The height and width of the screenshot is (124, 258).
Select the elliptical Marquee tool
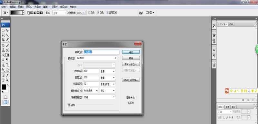[x=3, y=30]
